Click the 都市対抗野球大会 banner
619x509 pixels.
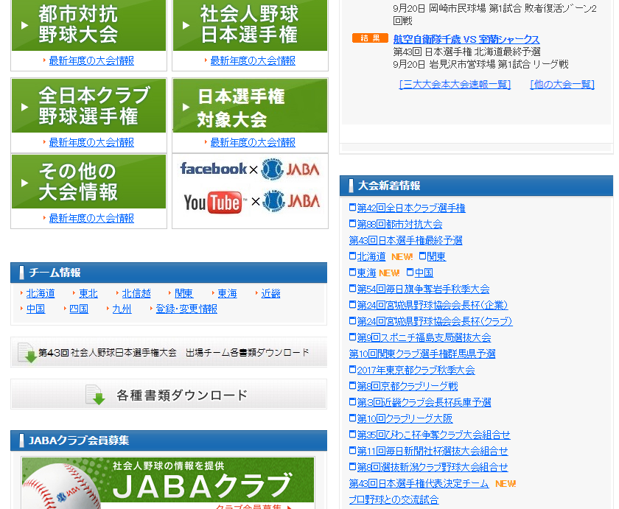tap(88, 24)
